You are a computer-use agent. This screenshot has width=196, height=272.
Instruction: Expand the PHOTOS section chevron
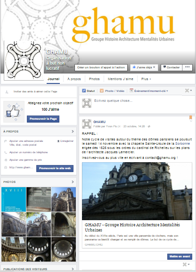(73, 182)
